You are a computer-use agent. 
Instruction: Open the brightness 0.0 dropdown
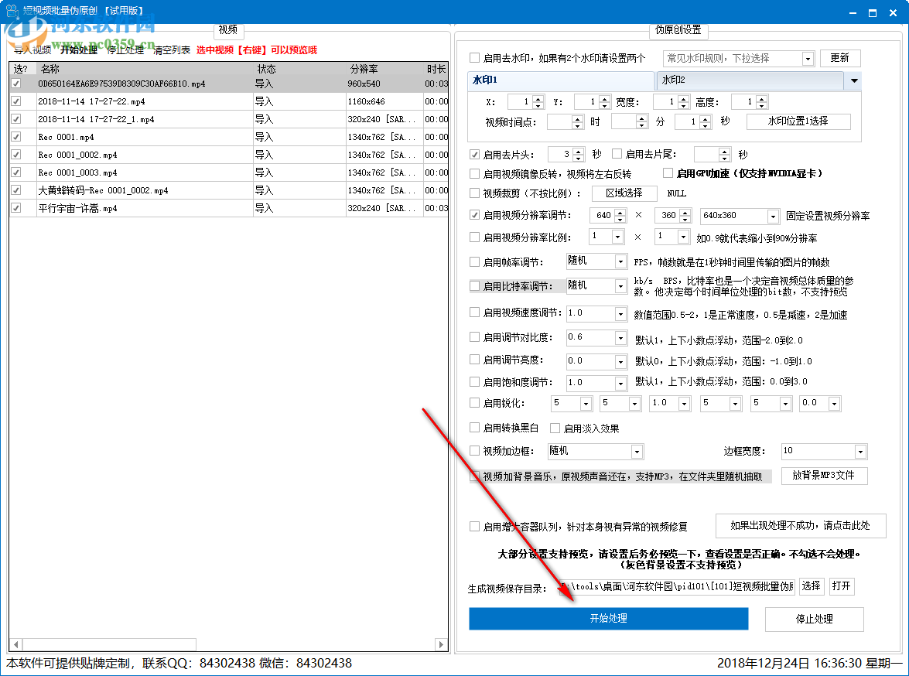coord(620,362)
